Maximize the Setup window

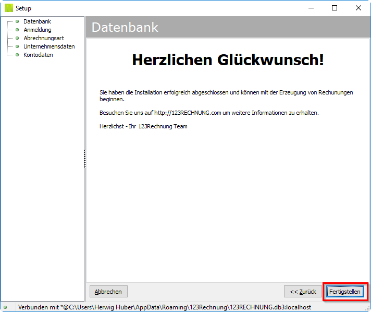(x=335, y=8)
